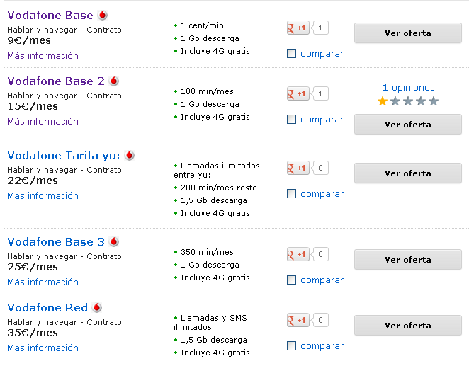
Task: Click Google +1 icon for Vodafone Tarifa yu:
Action: 298,168
